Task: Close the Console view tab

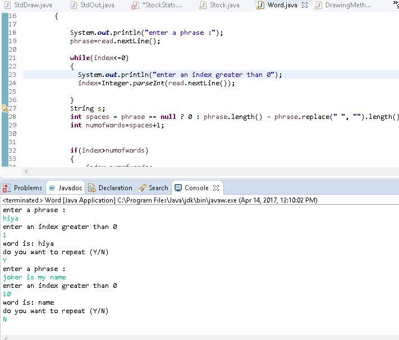Action: pyautogui.click(x=216, y=188)
